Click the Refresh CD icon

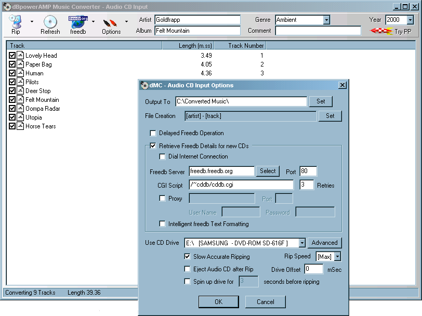point(50,22)
